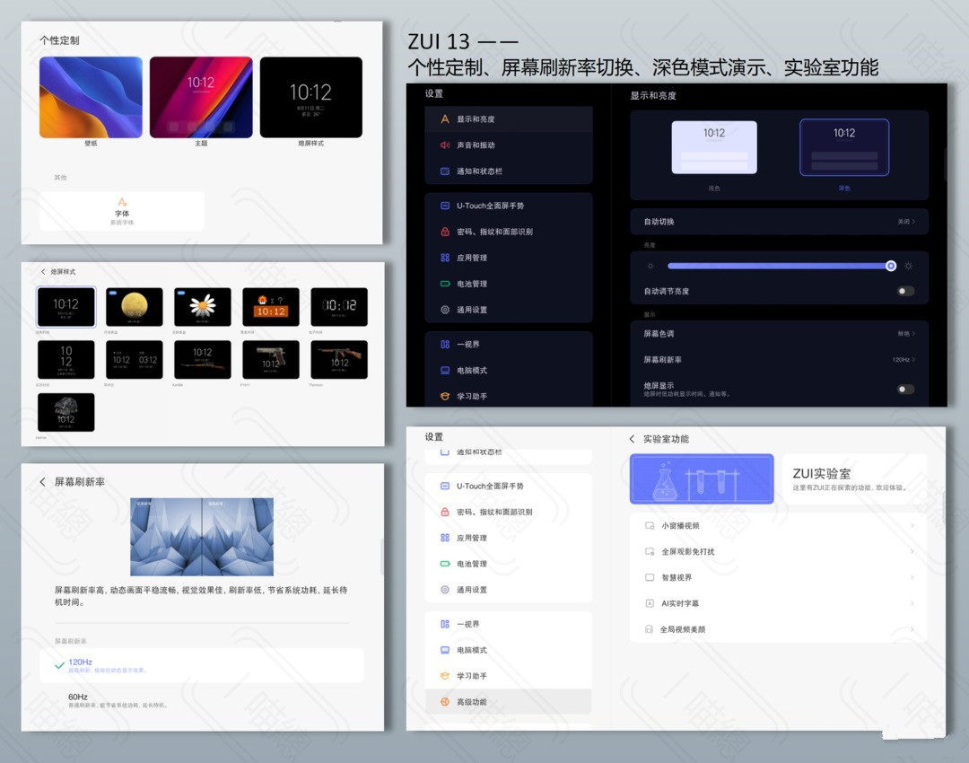
Task: Click the maximum brightness sun icon
Action: (x=908, y=266)
